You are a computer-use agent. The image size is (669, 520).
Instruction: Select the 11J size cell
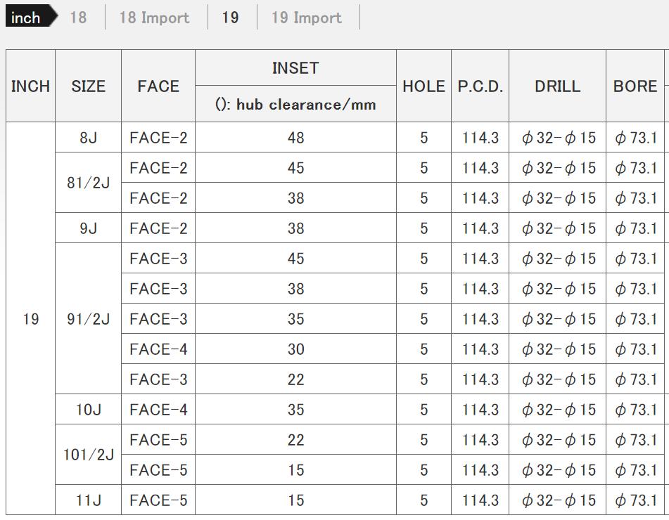[x=88, y=500]
